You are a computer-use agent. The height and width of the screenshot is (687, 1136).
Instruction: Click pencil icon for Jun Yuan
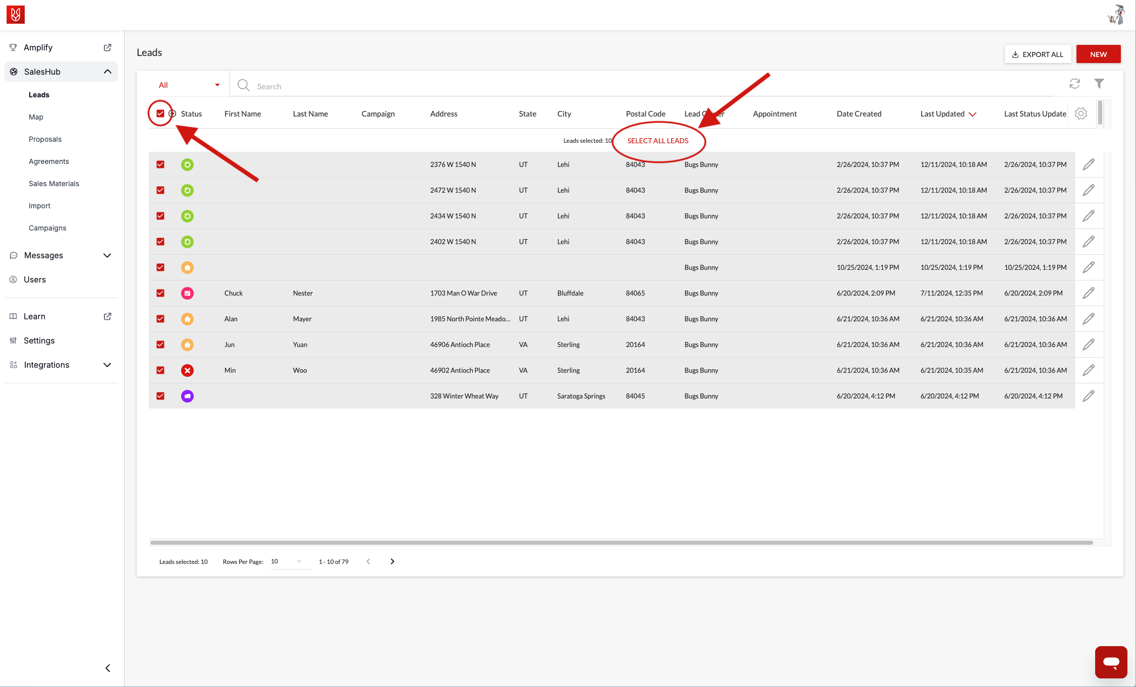click(1089, 345)
